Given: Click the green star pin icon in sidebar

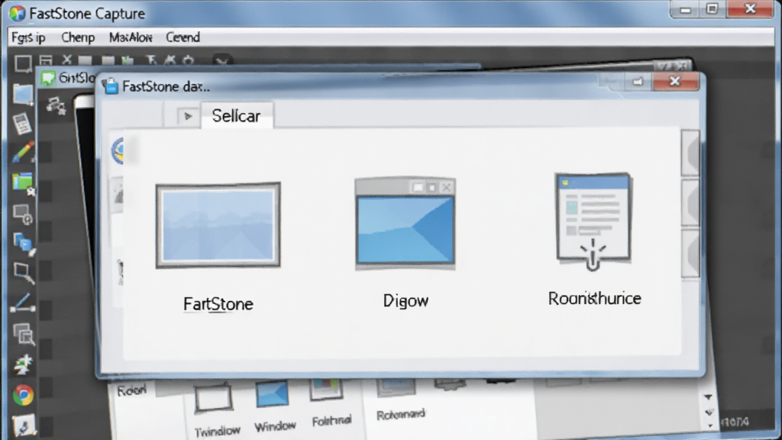Looking at the screenshot, I should coord(23,364).
